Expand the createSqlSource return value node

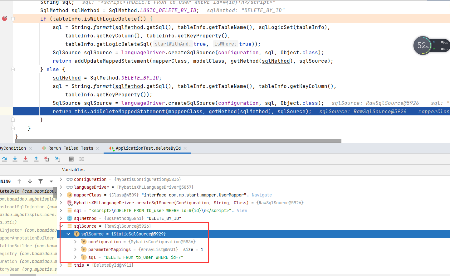(61, 203)
